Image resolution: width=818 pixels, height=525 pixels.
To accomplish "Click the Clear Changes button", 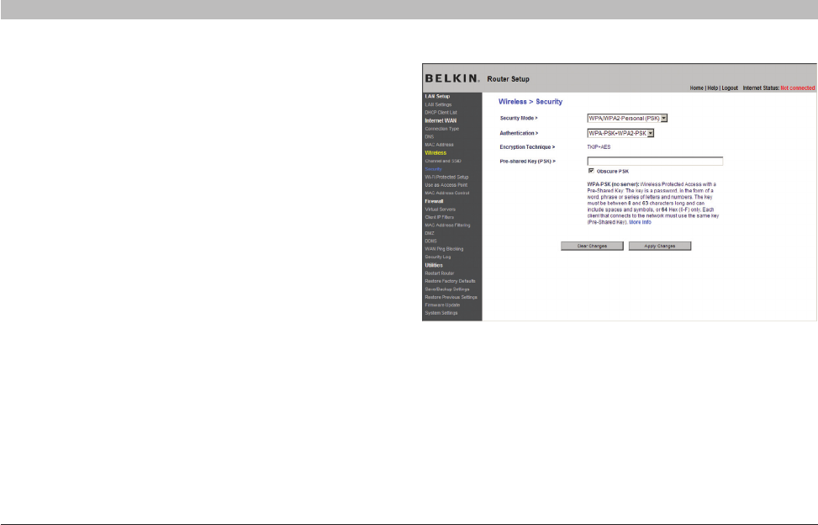I will [x=592, y=246].
